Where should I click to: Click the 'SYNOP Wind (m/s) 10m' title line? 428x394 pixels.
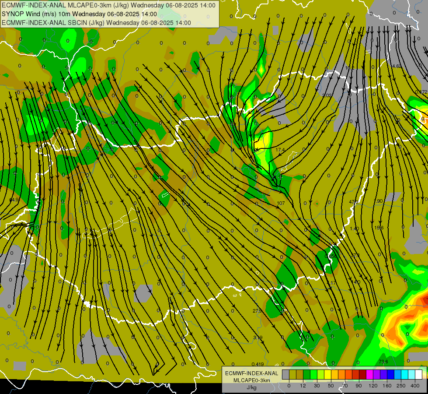(x=79, y=14)
